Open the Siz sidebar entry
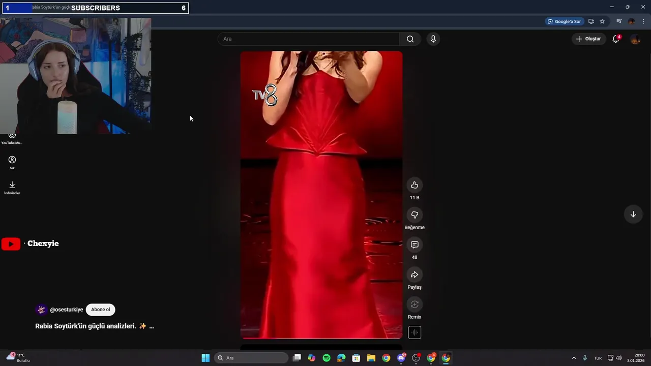The height and width of the screenshot is (366, 651). pyautogui.click(x=12, y=163)
